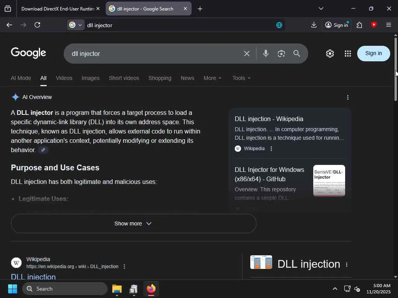Open the DLL injection Wikipedia result title
The image size is (398, 298).
pyautogui.click(x=33, y=276)
